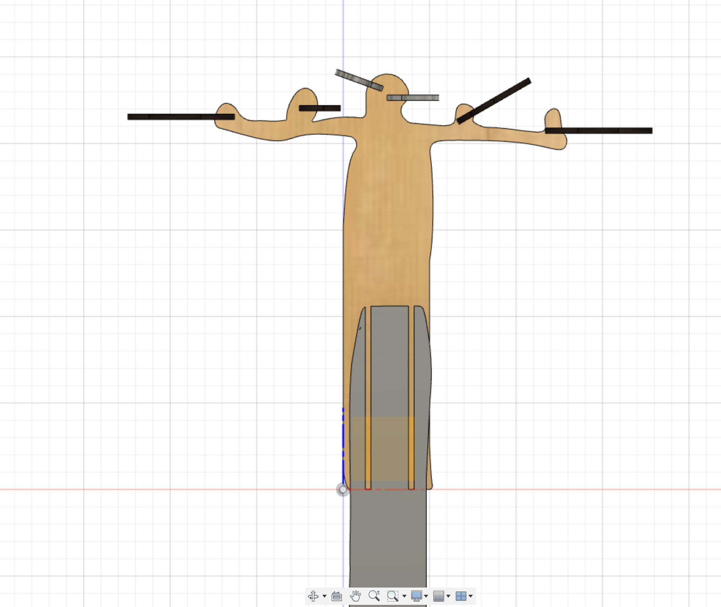
Task: Select the gray pole body
Action: (389, 540)
